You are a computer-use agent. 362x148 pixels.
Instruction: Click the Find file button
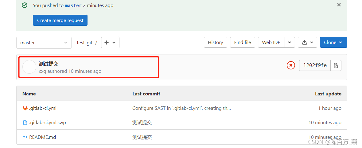243,42
